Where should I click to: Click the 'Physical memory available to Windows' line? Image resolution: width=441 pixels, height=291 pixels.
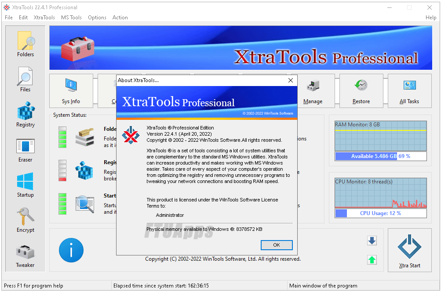204,229
